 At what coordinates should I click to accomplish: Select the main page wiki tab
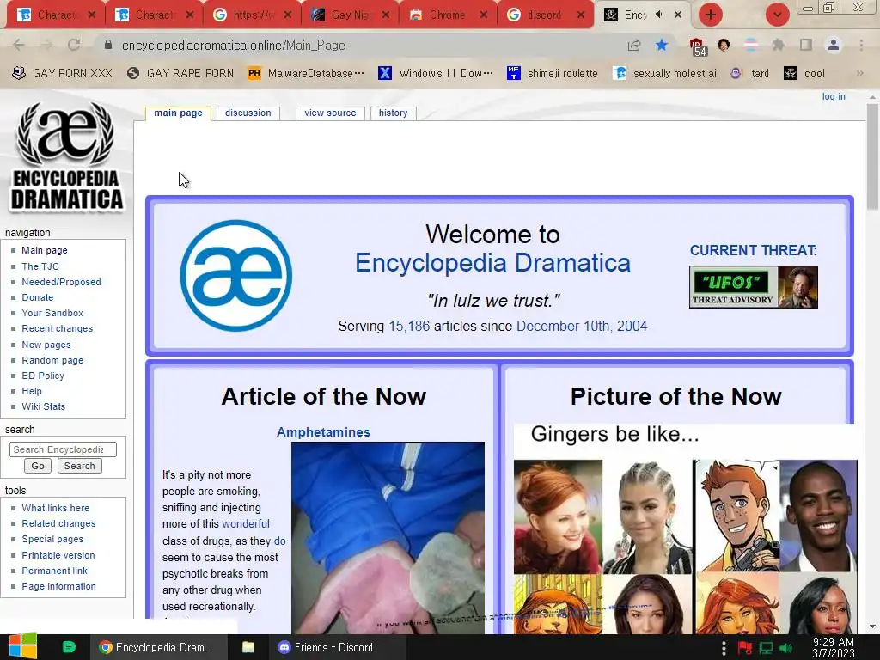[178, 113]
